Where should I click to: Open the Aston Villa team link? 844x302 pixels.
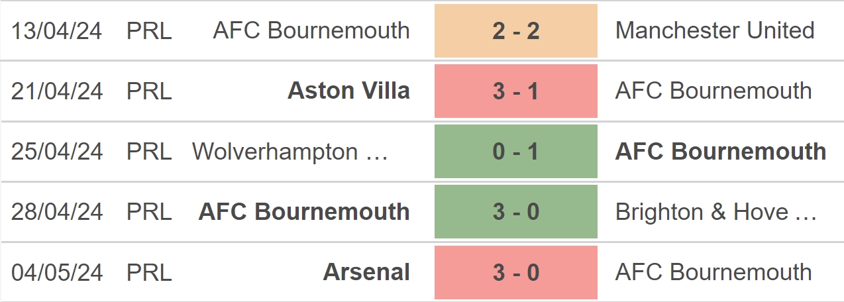tap(348, 91)
